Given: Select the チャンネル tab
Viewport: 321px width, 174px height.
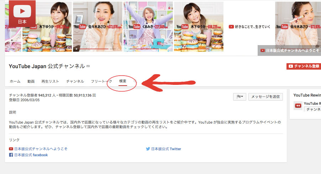Looking at the screenshot, I should click(75, 81).
